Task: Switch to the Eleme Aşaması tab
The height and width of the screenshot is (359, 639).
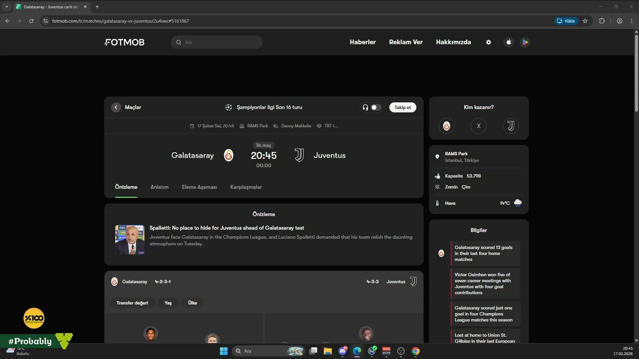Action: coord(199,187)
